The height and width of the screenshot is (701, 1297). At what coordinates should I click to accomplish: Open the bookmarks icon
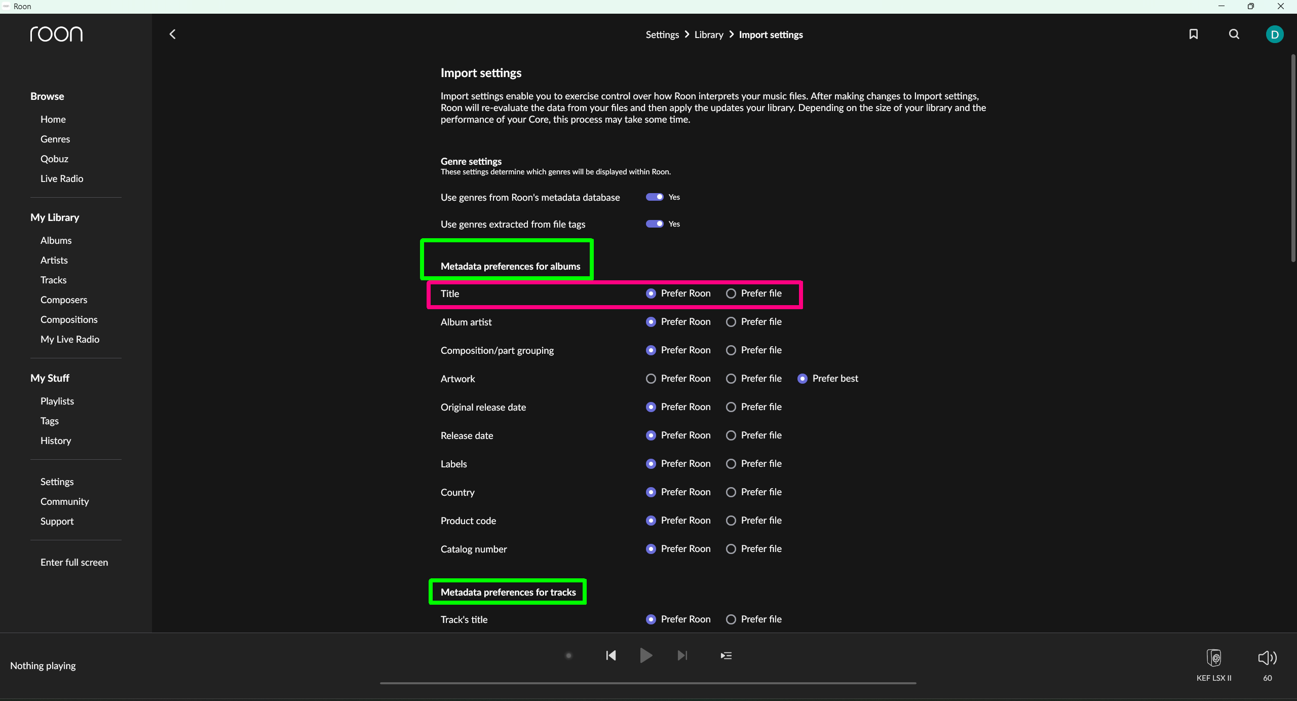(x=1194, y=34)
